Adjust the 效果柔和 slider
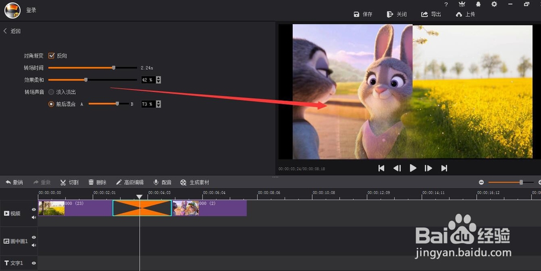The height and width of the screenshot is (271, 541). pos(93,80)
